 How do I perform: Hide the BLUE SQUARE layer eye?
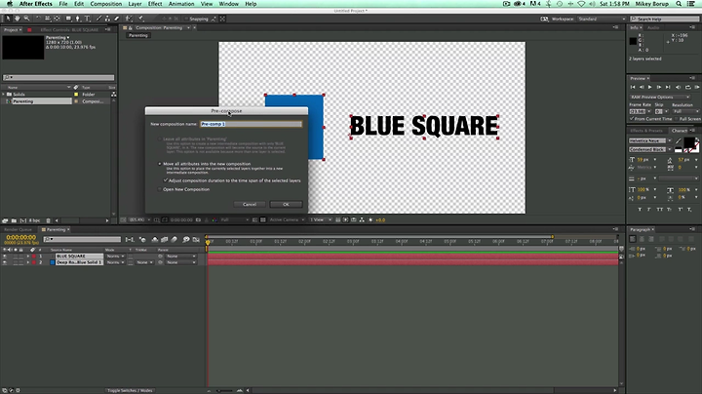pos(5,256)
